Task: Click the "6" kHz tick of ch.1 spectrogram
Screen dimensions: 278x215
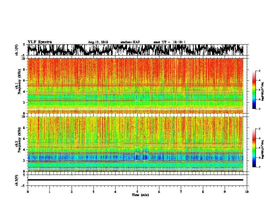Action: click(x=25, y=81)
